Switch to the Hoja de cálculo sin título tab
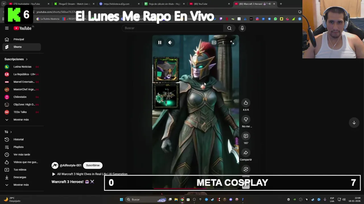The width and height of the screenshot is (364, 204). click(164, 4)
